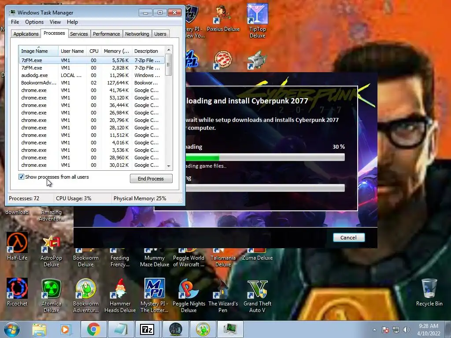The width and height of the screenshot is (451, 338).
Task: Click the taskbar clock showing 9:28 AM
Action: click(x=428, y=330)
